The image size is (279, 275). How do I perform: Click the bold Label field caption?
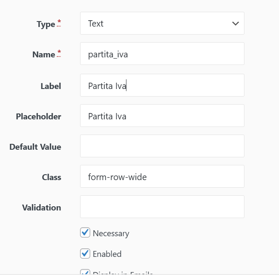click(x=51, y=86)
